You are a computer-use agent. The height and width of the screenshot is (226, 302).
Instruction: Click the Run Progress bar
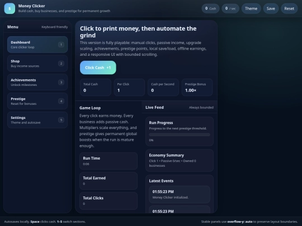[x=180, y=134]
